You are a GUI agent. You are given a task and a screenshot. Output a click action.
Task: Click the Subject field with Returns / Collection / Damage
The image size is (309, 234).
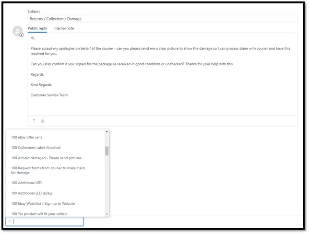163,19
